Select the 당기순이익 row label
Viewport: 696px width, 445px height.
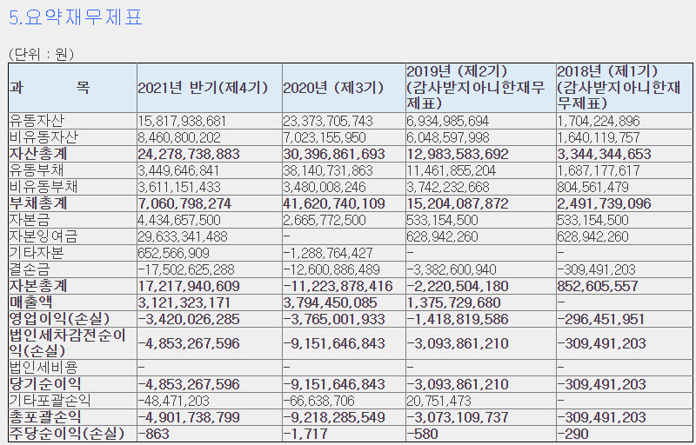pyautogui.click(x=45, y=384)
